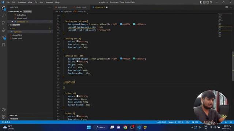Screen dimensions: 234x131
Task: Open the Manage gear icon
Action: [x=4, y=117]
